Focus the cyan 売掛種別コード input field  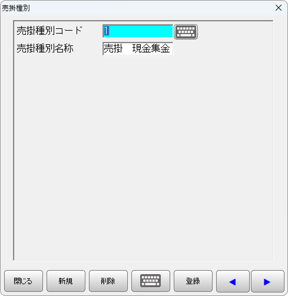pyautogui.click(x=138, y=31)
